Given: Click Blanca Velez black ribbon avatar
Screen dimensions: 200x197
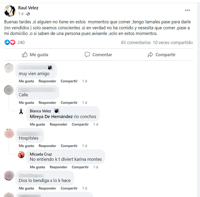Looking at the screenshot, I should (x=21, y=112).
